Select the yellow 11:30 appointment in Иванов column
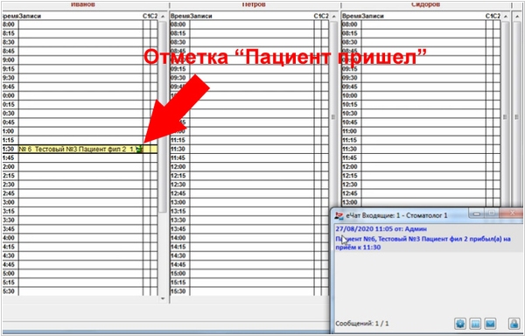This screenshot has height=336, width=525. [80, 150]
